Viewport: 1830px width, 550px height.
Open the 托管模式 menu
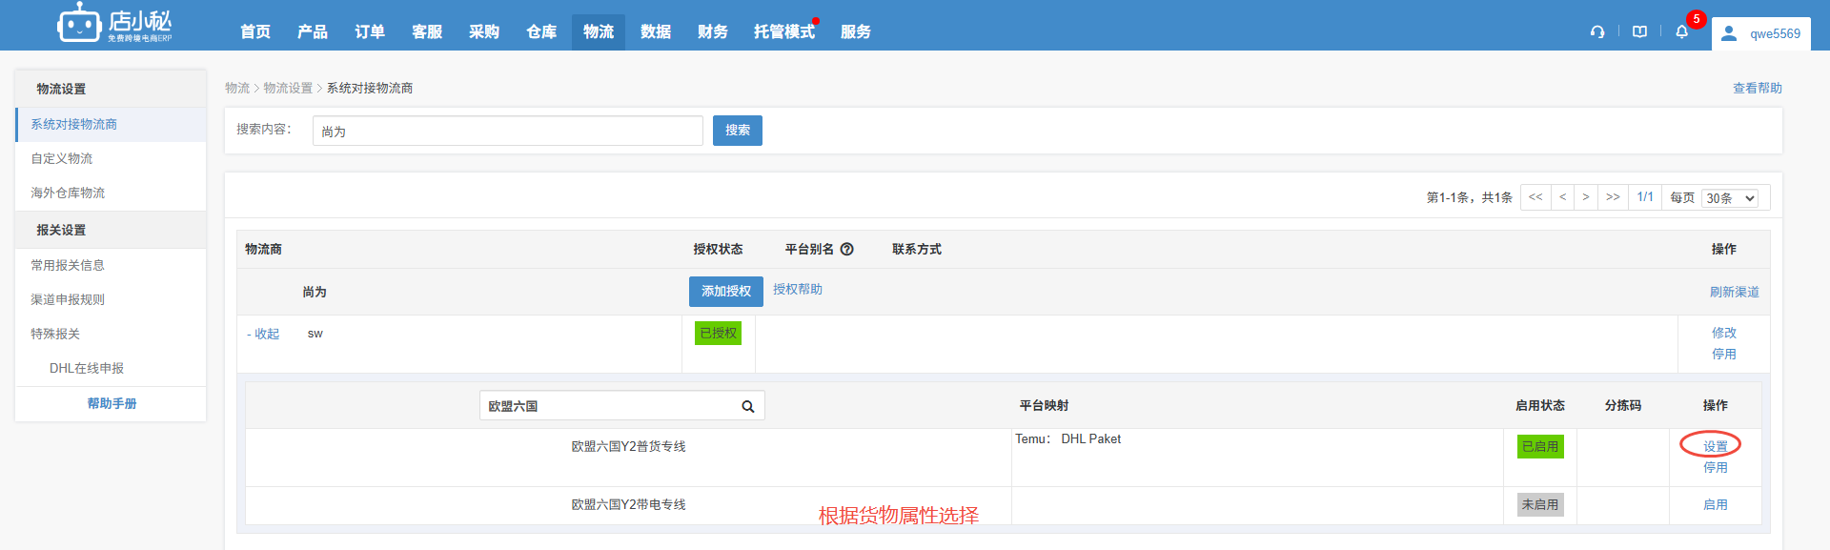click(784, 31)
